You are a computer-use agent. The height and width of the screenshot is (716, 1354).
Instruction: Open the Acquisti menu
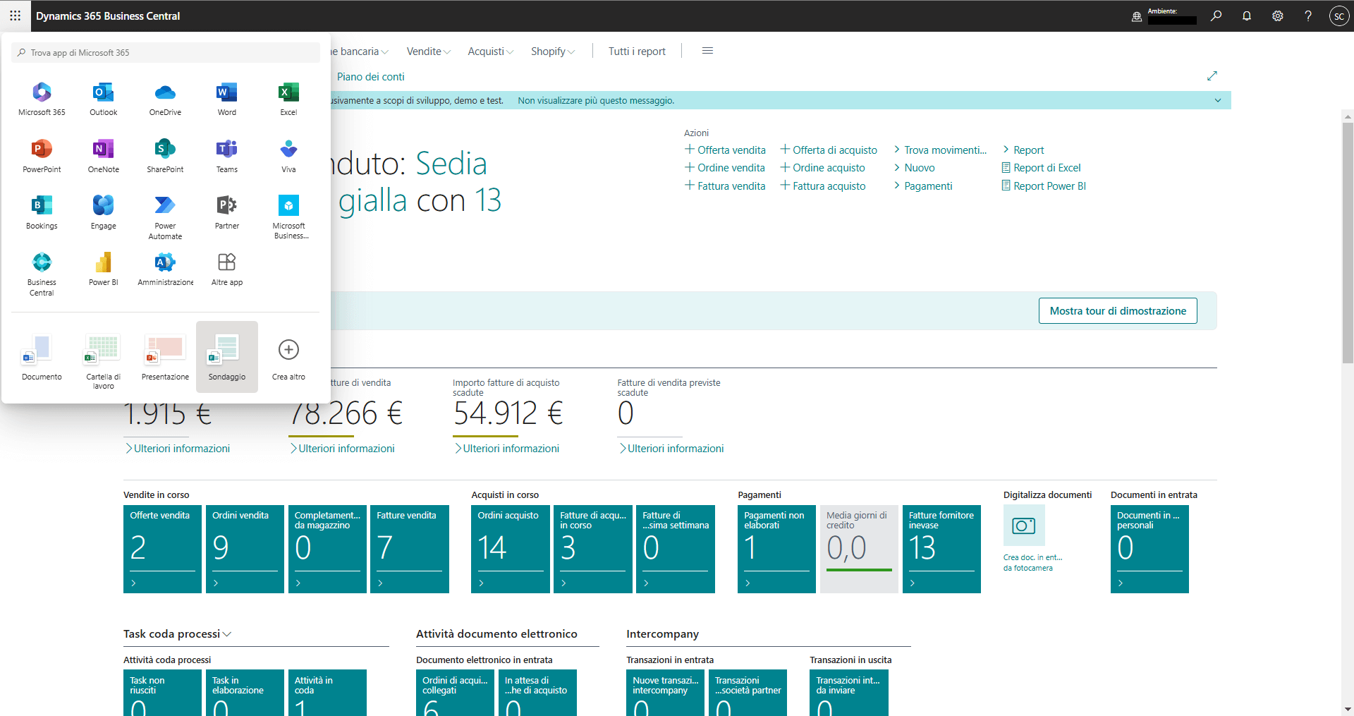tap(489, 51)
